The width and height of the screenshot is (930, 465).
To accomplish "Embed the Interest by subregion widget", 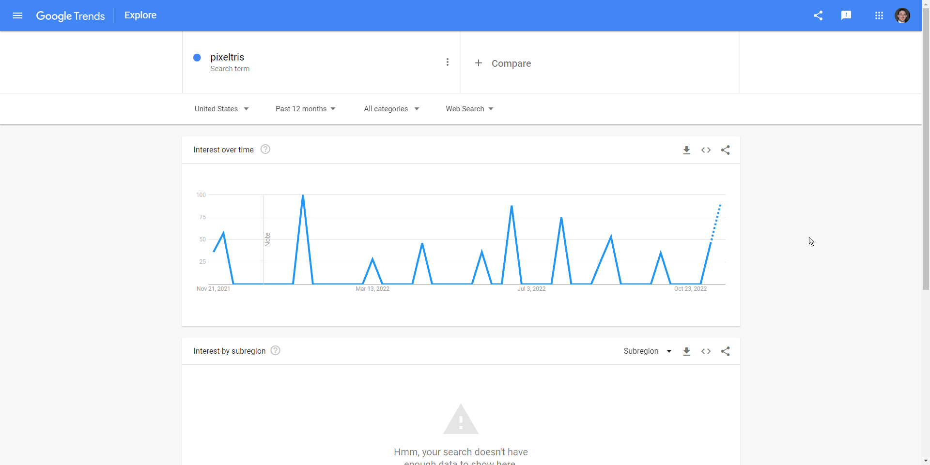I will click(x=706, y=351).
